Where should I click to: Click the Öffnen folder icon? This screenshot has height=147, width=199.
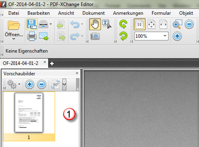coord(14,25)
